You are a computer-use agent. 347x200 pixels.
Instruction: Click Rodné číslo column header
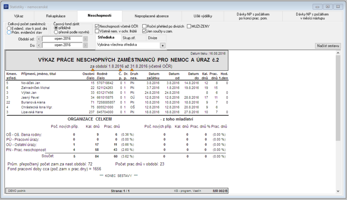click(102, 76)
